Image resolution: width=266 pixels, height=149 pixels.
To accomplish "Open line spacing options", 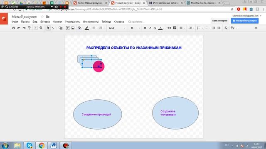I will 190,28.
